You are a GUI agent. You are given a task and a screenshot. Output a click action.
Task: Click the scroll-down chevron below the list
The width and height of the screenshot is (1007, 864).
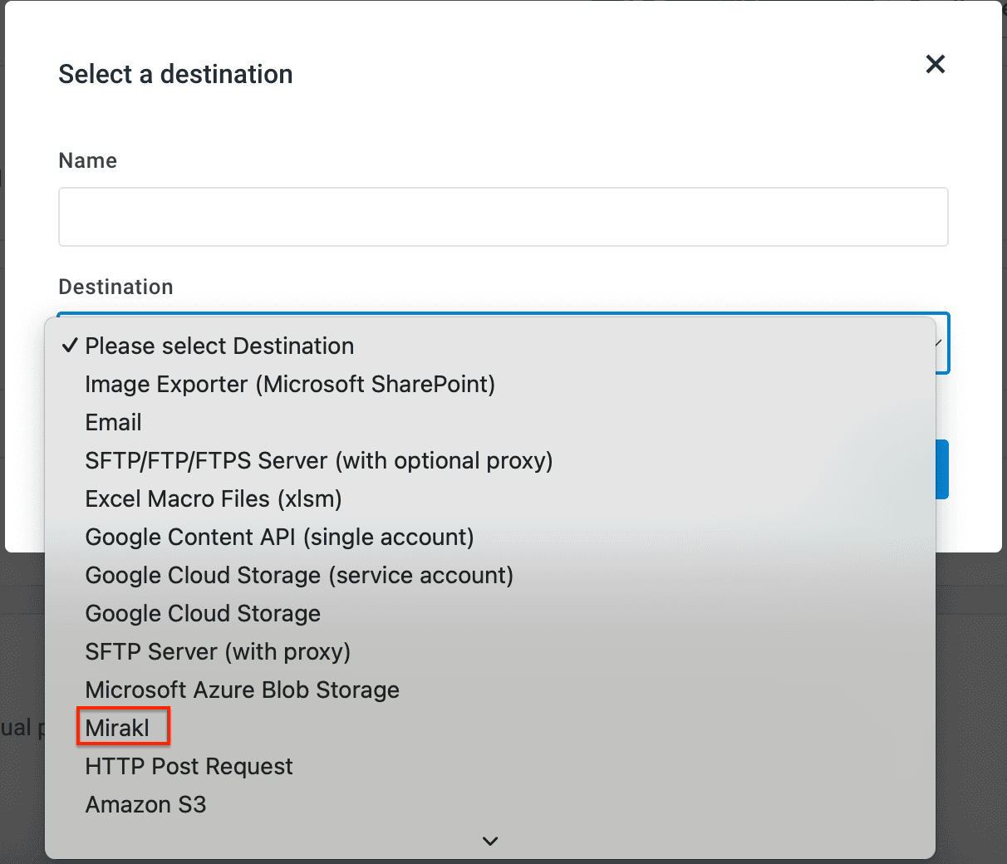click(x=490, y=841)
